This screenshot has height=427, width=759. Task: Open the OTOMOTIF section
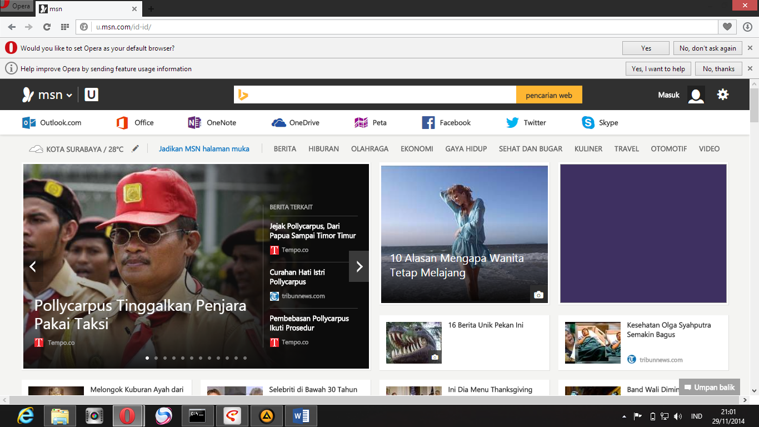pos(669,149)
